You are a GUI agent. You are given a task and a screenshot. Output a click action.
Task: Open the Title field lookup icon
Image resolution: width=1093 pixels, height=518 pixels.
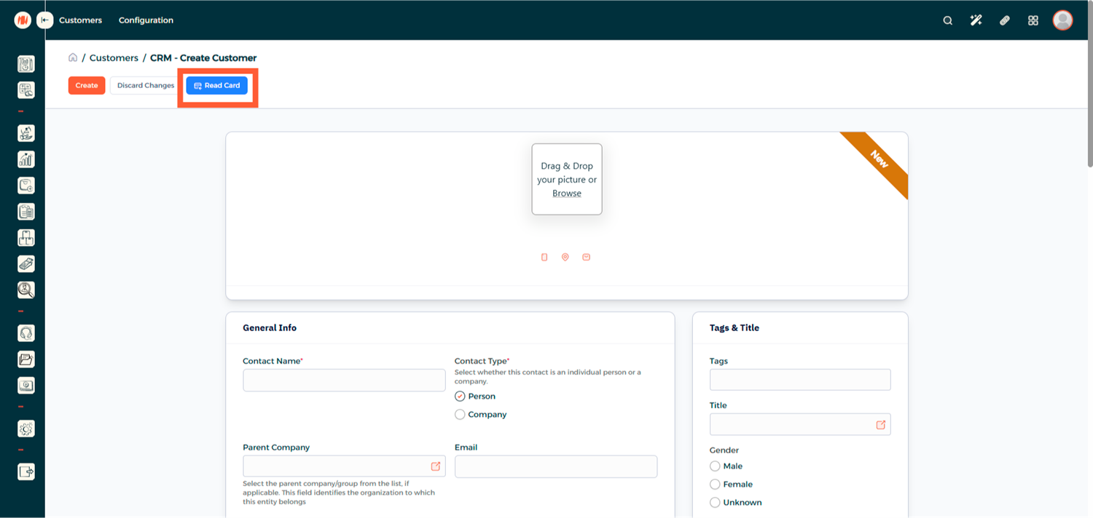point(880,425)
